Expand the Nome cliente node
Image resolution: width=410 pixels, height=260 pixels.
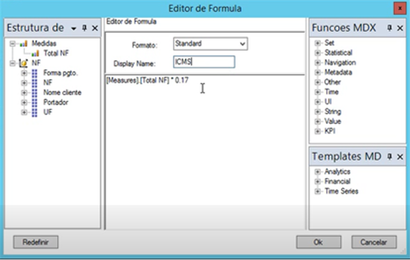(24, 93)
